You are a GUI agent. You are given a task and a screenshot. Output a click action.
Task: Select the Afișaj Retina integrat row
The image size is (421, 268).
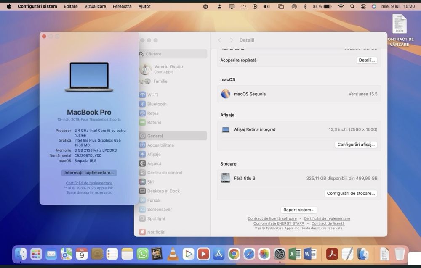coord(298,129)
